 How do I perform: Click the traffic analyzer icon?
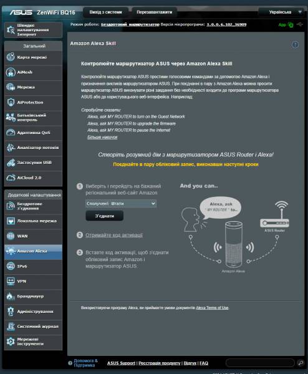11,147
